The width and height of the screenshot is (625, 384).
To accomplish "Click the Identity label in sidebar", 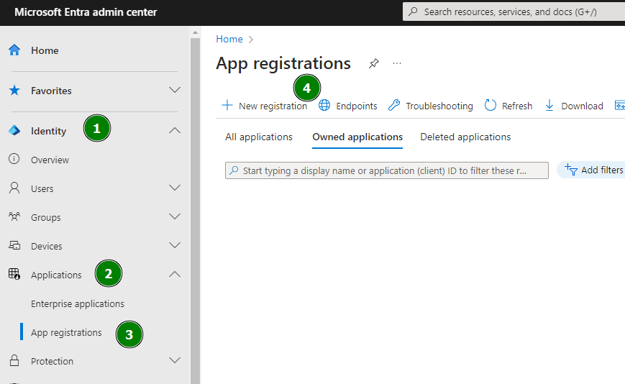I will tap(49, 131).
